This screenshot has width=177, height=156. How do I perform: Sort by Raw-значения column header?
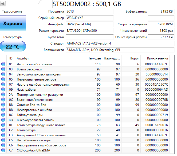(x=155, y=58)
